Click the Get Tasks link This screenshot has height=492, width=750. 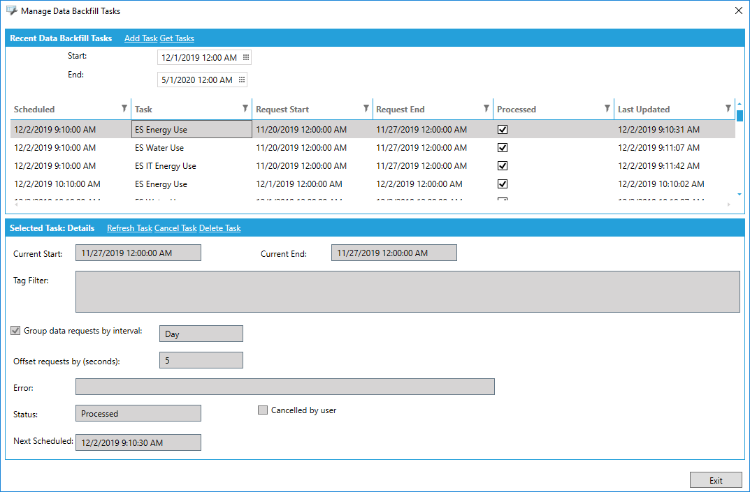tap(177, 38)
